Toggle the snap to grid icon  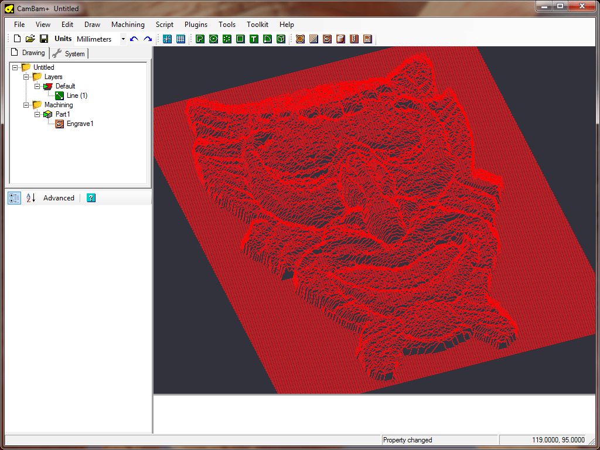click(167, 39)
